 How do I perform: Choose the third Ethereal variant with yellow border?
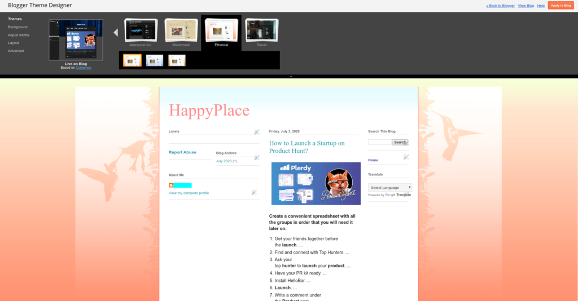pos(177,60)
